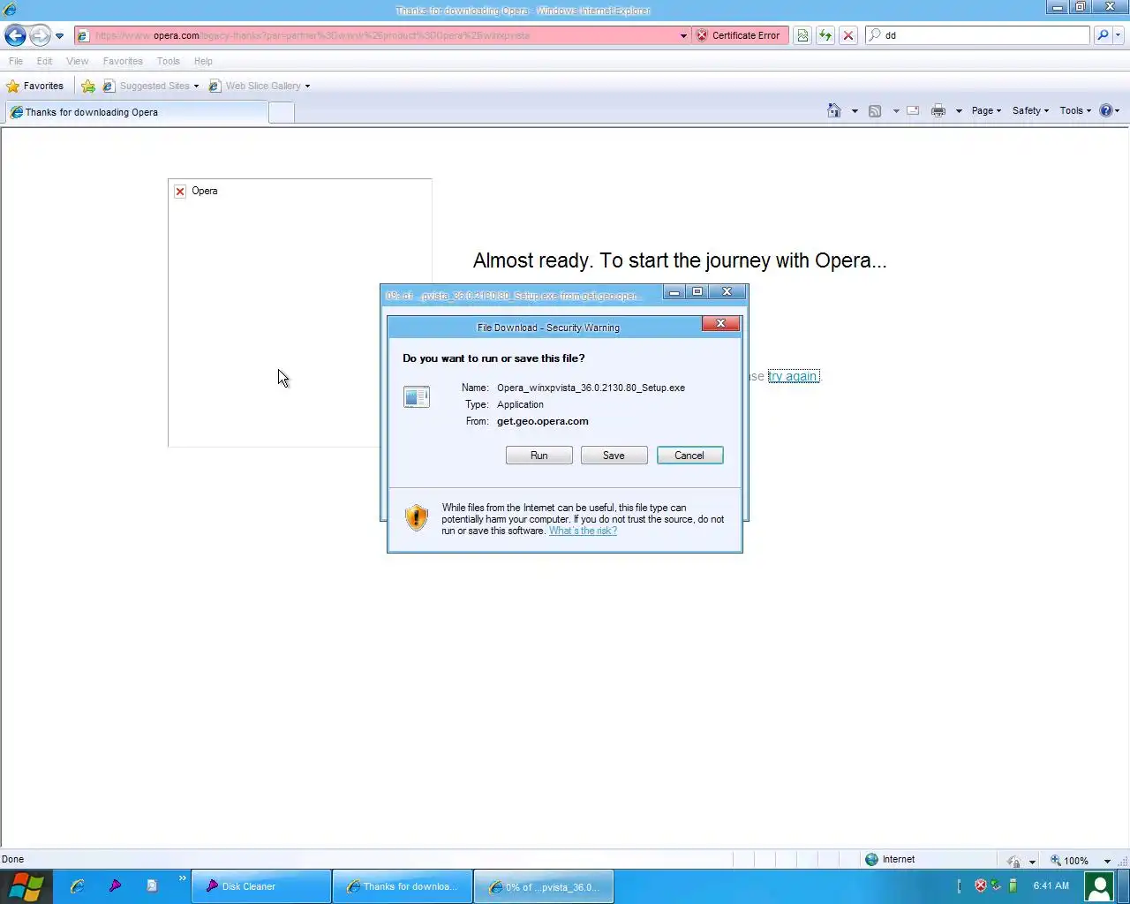
Task: Open the Suggested Sites dropdown
Action: point(151,86)
